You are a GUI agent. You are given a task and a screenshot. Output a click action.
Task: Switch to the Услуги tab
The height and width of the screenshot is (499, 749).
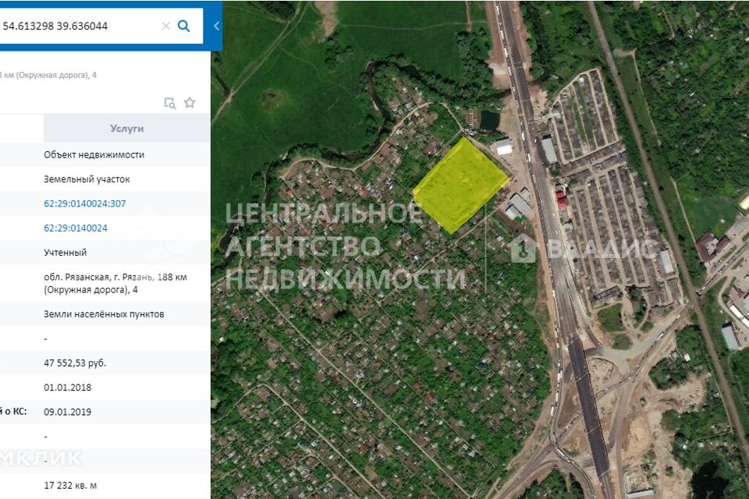[x=126, y=129]
